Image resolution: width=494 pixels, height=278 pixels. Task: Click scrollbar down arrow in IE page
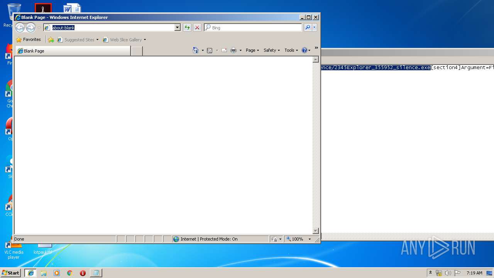(x=315, y=231)
